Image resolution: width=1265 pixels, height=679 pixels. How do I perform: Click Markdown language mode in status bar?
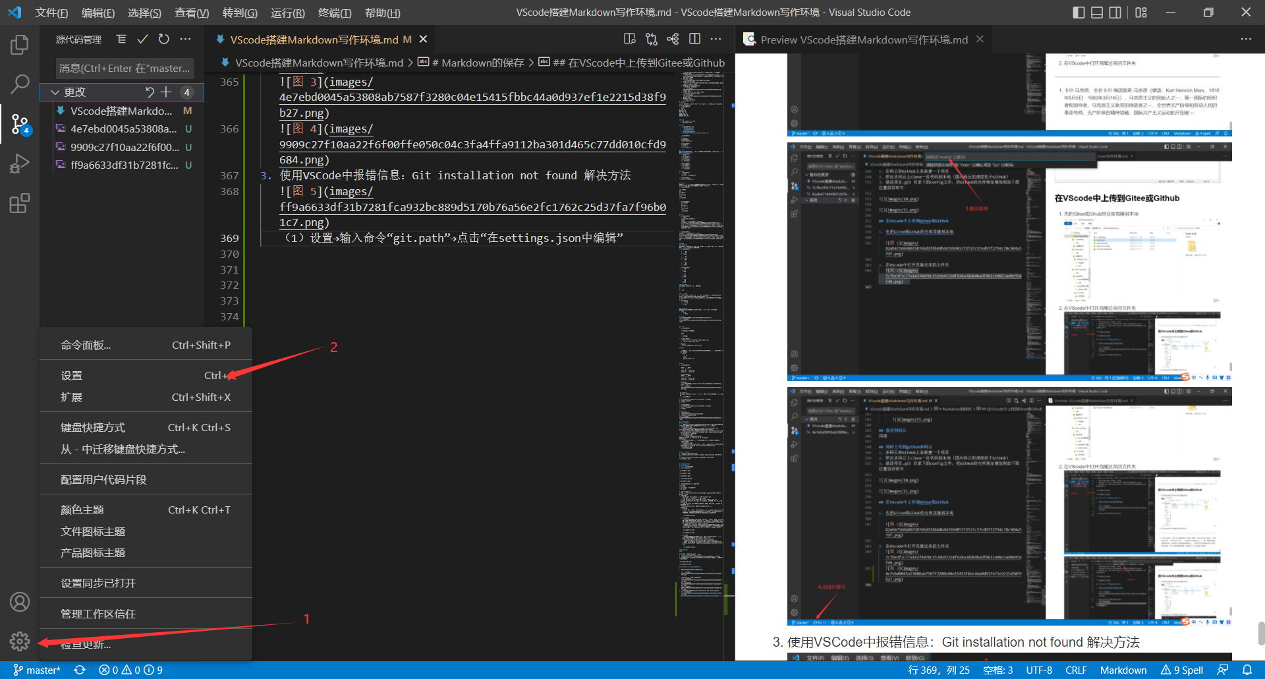pyautogui.click(x=1123, y=670)
